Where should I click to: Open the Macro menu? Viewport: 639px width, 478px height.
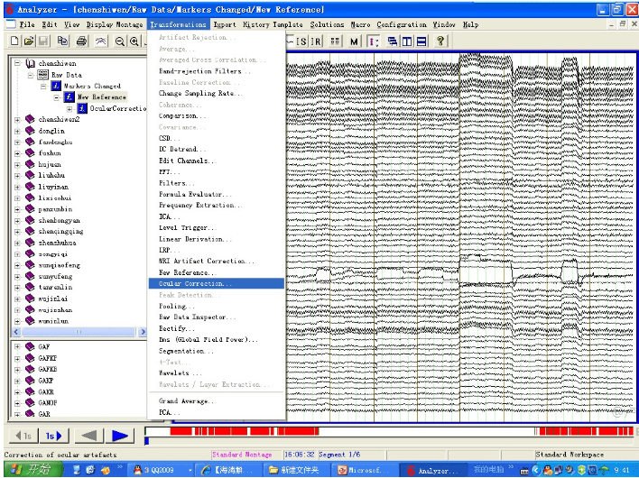click(360, 24)
